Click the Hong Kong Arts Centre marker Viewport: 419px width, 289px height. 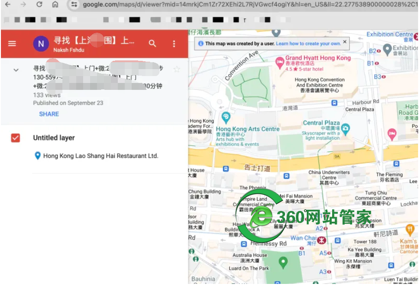click(226, 118)
